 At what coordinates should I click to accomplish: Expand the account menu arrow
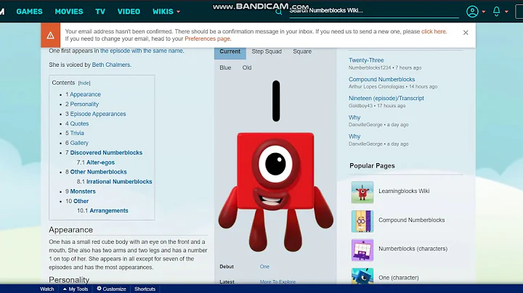click(484, 12)
